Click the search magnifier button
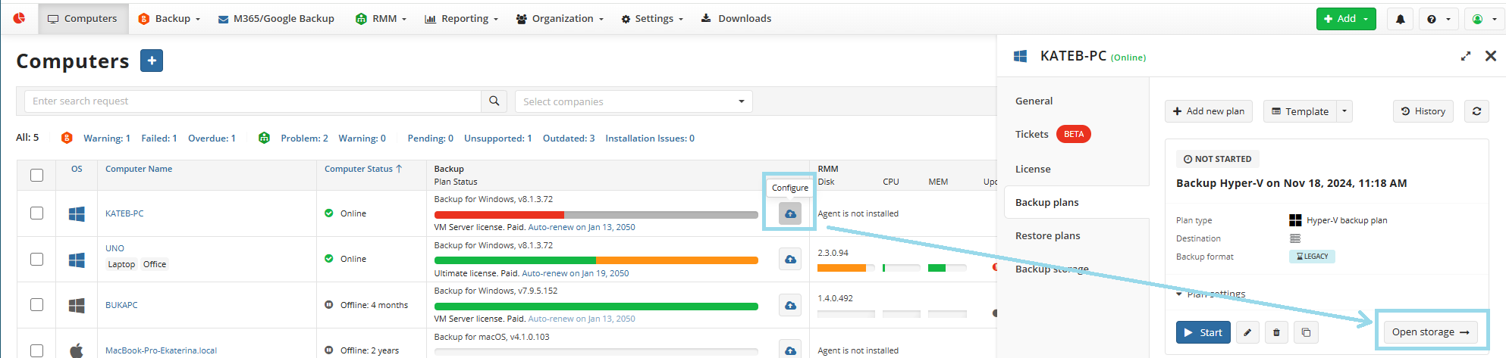Viewport: 1506px width, 358px height. (494, 101)
